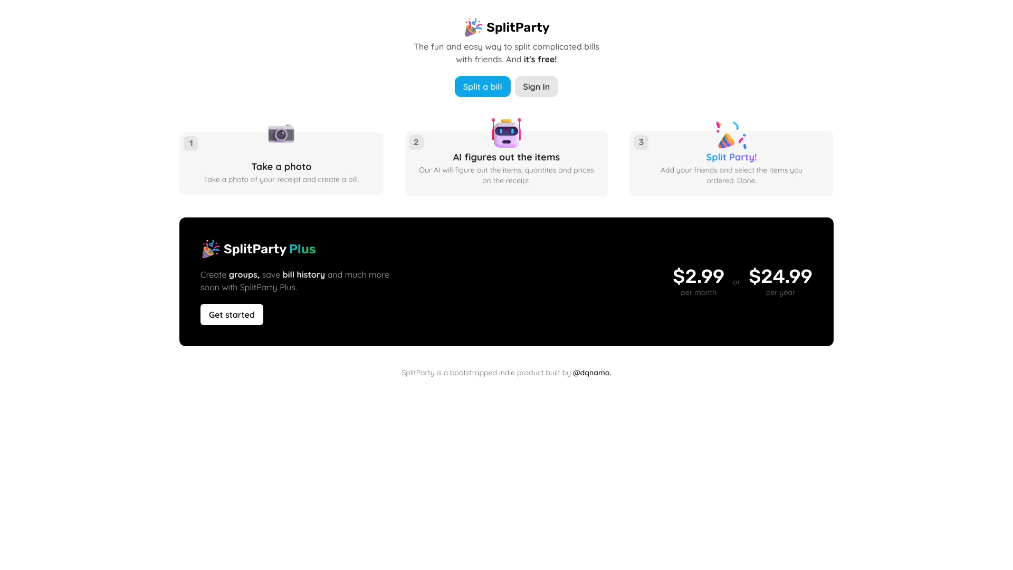
Task: Select the AI robot icon in step two
Action: coord(506,133)
